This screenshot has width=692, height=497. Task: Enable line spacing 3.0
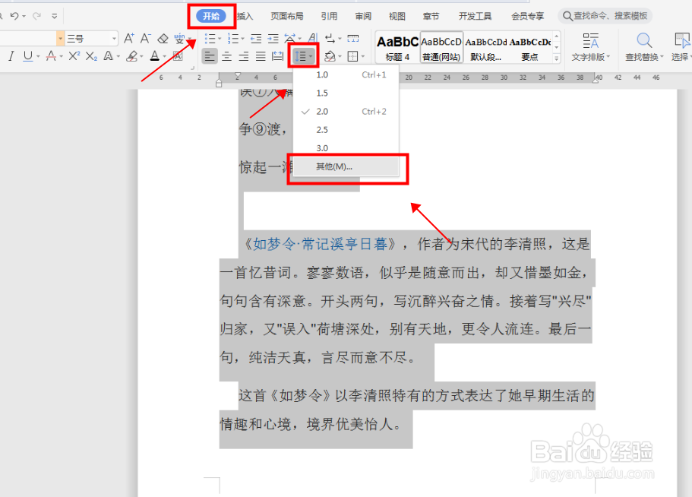click(321, 147)
